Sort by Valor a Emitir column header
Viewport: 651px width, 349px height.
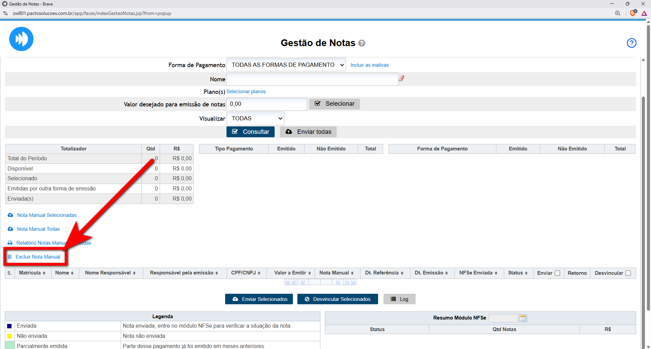point(292,273)
